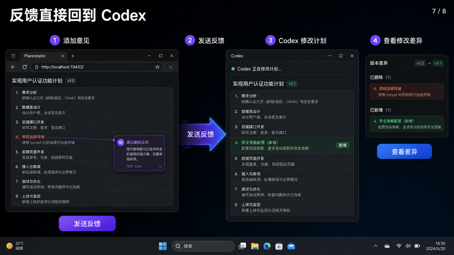
Task: Click the 已删除 (1) heading
Action: (x=380, y=77)
